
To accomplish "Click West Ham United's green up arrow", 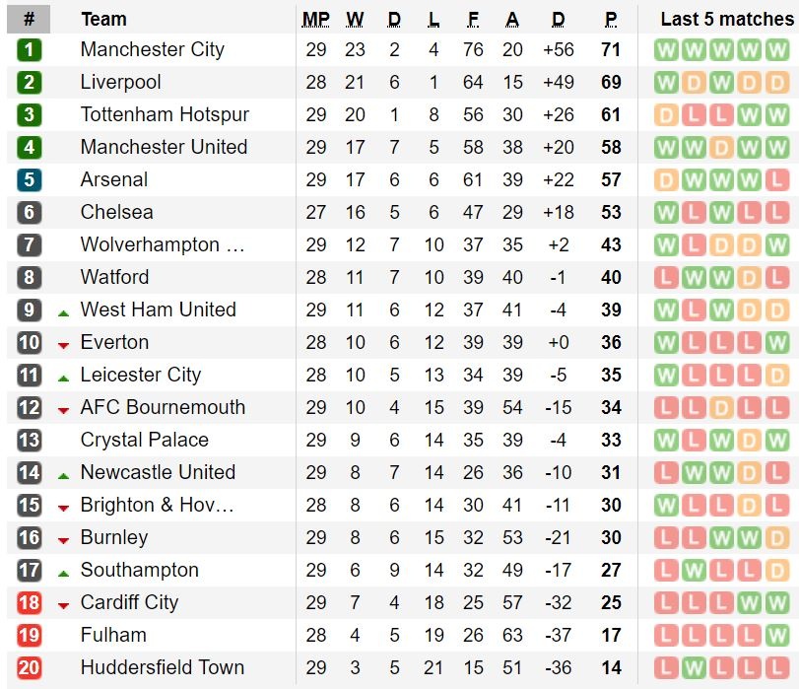I will [x=63, y=311].
